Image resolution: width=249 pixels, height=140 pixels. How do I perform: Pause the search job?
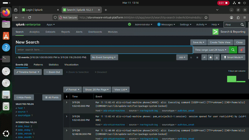pos(191,57)
